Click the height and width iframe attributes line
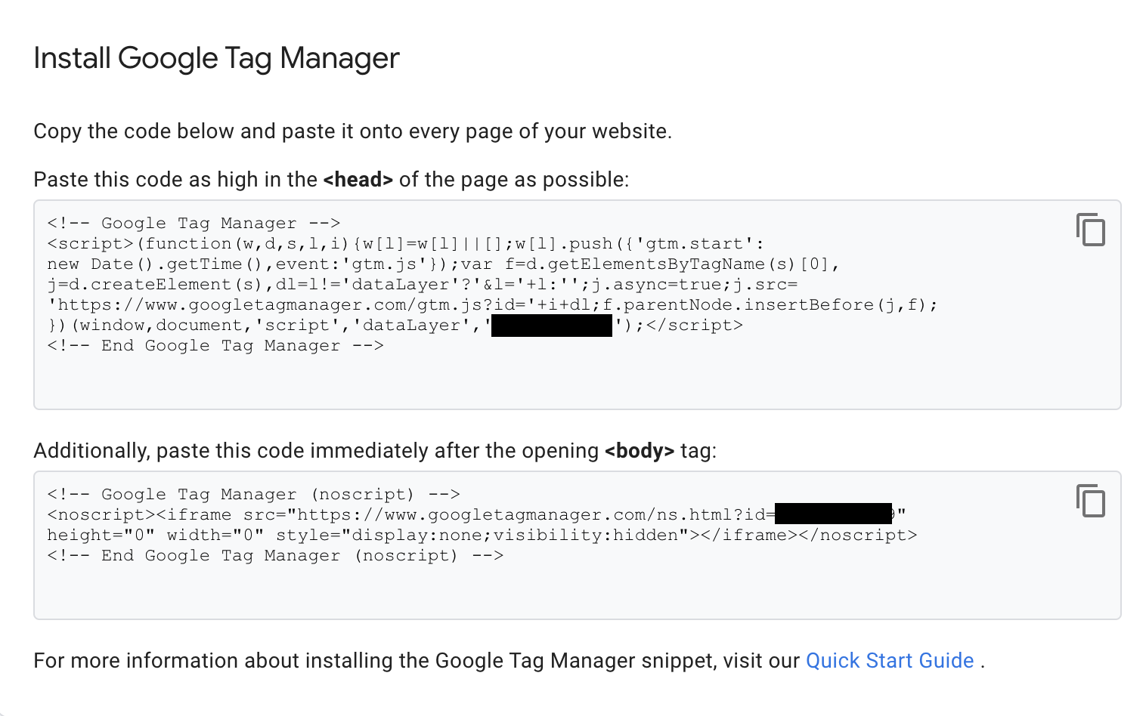Screen dimensions: 1146x716 click(x=155, y=535)
